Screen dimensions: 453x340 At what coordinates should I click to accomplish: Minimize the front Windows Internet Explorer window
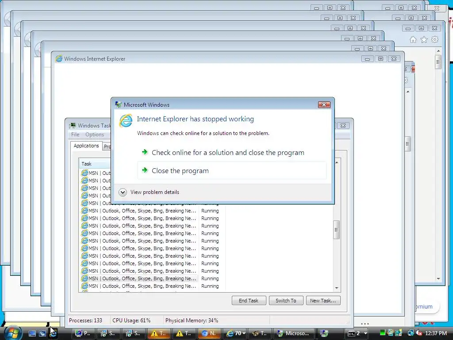[367, 59]
